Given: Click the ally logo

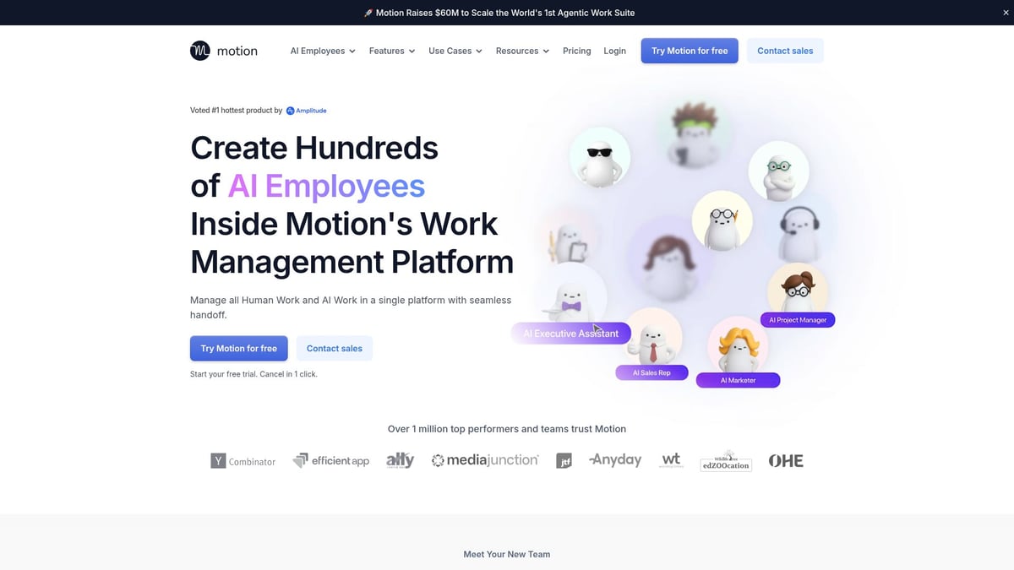Looking at the screenshot, I should tap(400, 459).
